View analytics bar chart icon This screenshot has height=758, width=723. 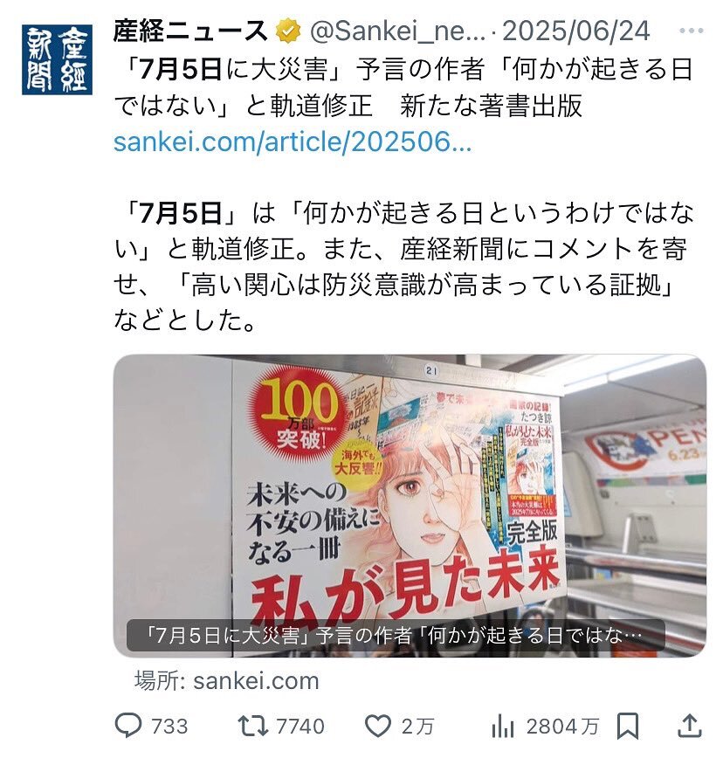pos(503,727)
